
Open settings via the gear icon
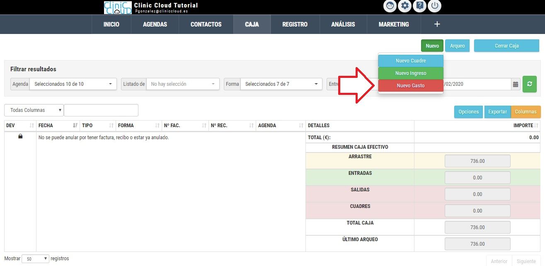click(x=405, y=6)
